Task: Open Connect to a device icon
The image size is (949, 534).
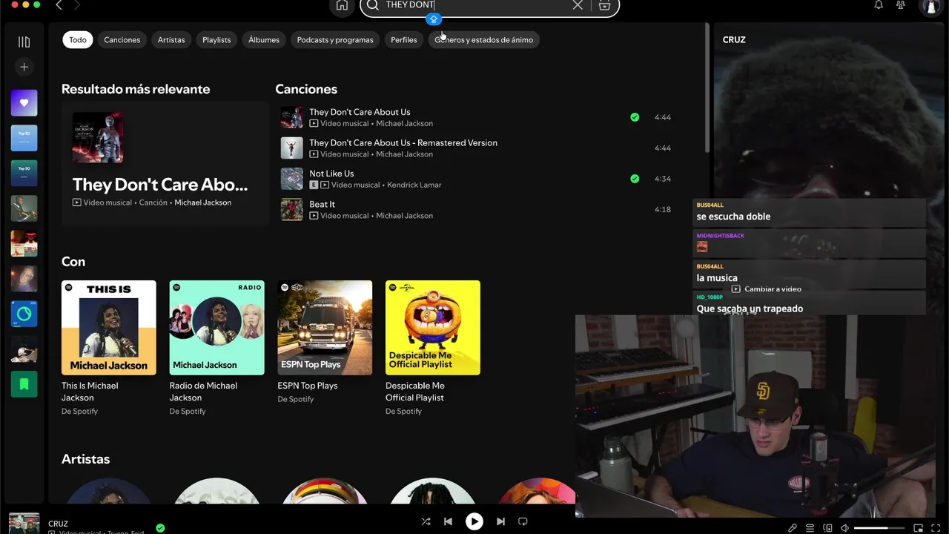Action: 827,528
